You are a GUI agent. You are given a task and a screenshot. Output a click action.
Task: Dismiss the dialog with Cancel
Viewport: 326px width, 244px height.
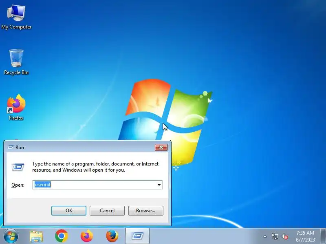[107, 211]
